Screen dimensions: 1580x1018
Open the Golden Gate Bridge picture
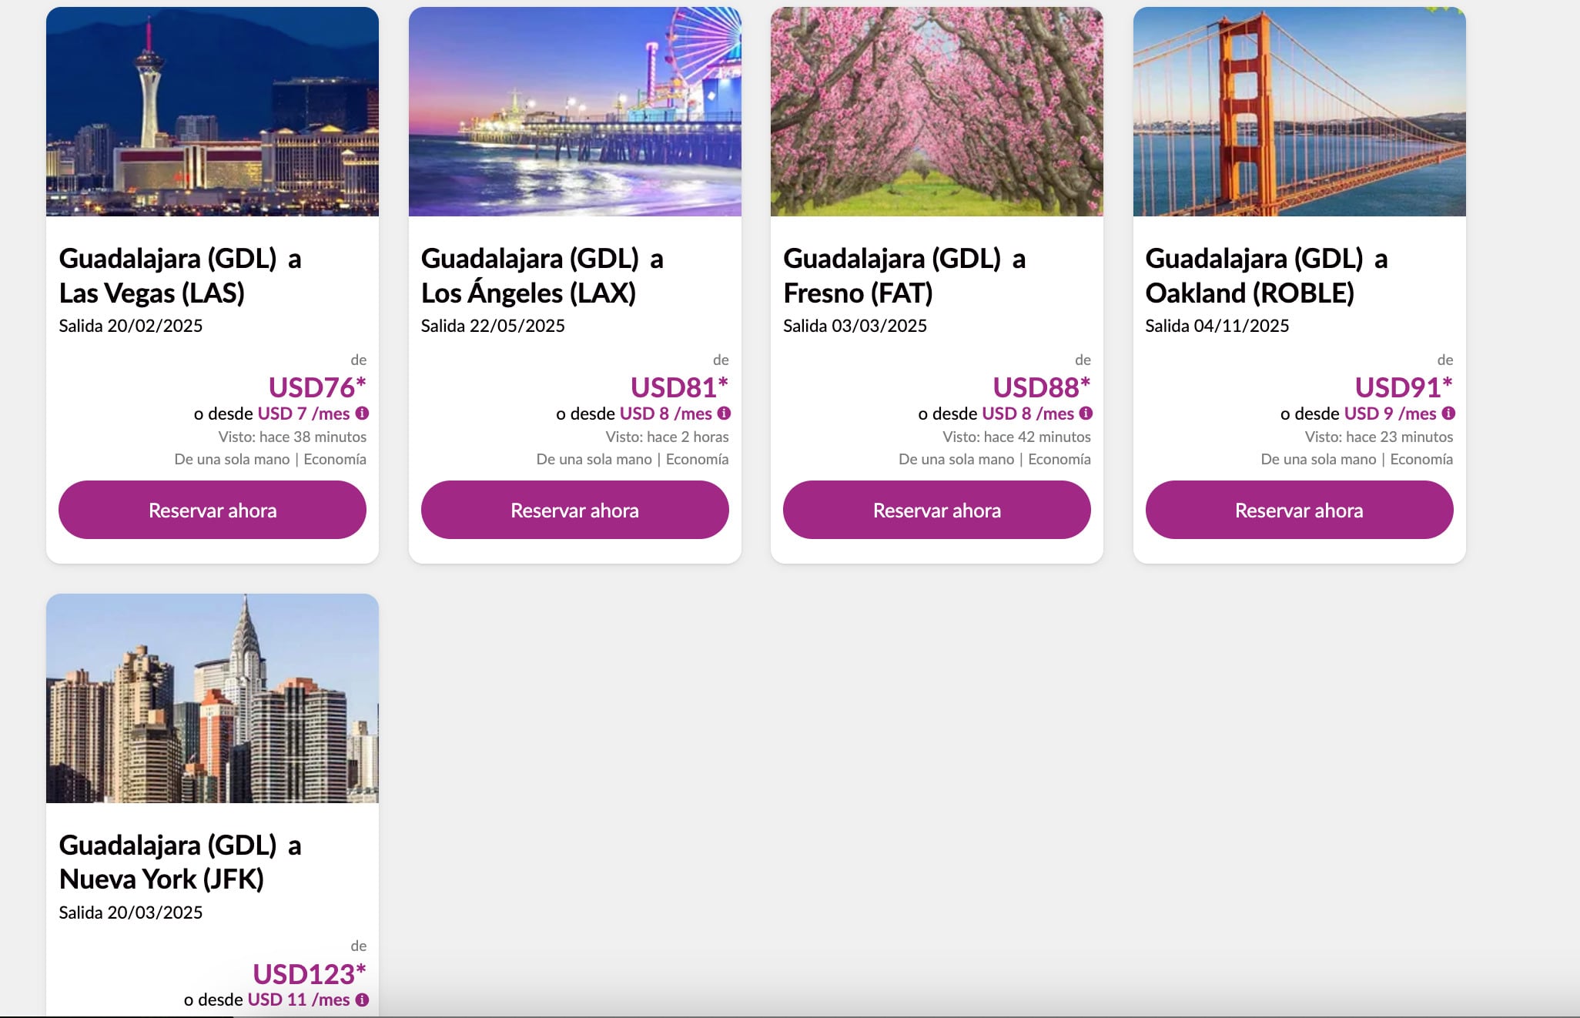(1299, 112)
